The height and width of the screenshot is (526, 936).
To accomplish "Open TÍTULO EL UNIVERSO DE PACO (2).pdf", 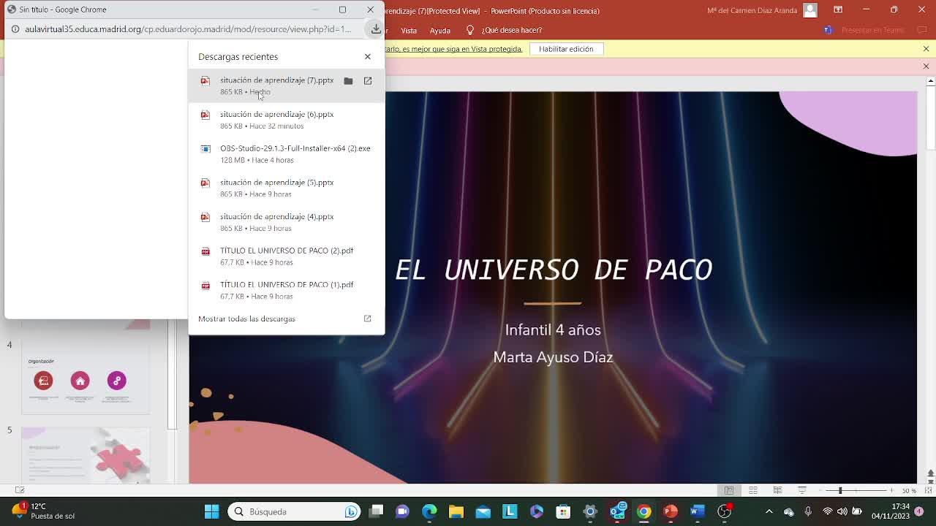I will 286,256.
